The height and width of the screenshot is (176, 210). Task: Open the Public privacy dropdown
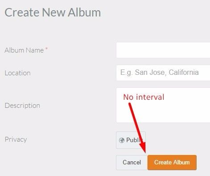coord(131,140)
